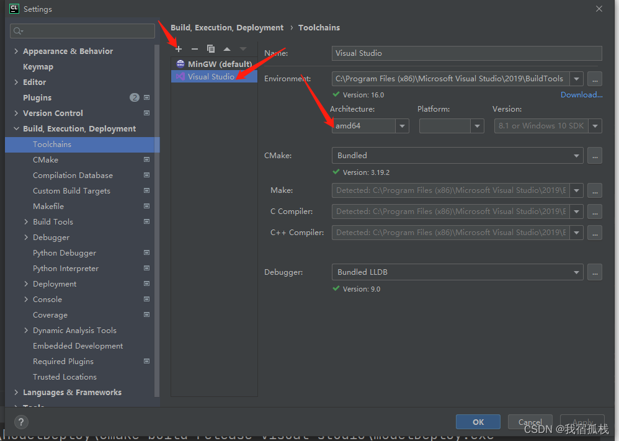Open Trusted Locations settings
The image size is (619, 441).
click(x=65, y=376)
